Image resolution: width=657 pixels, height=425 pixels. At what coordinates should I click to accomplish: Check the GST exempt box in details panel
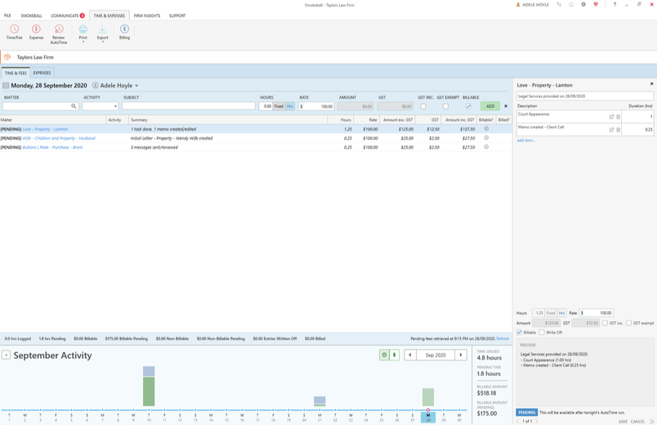pyautogui.click(x=628, y=323)
